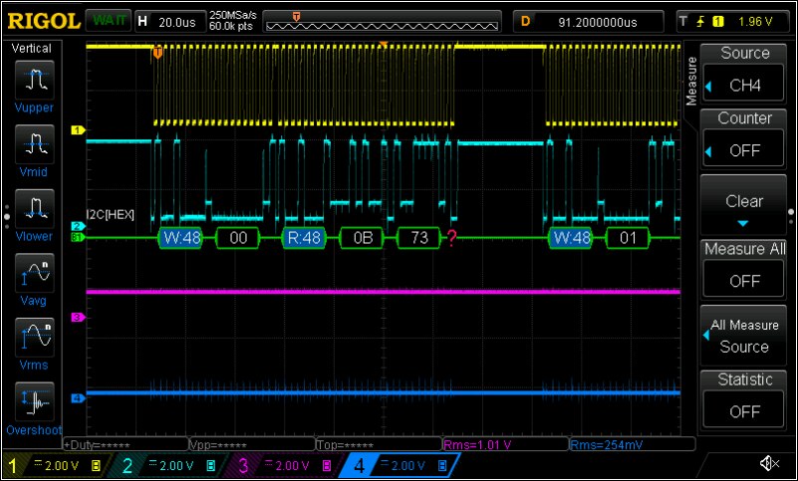Select channel 4 tab at bottom
Viewport: 798px width, 481px height.
pos(399,465)
